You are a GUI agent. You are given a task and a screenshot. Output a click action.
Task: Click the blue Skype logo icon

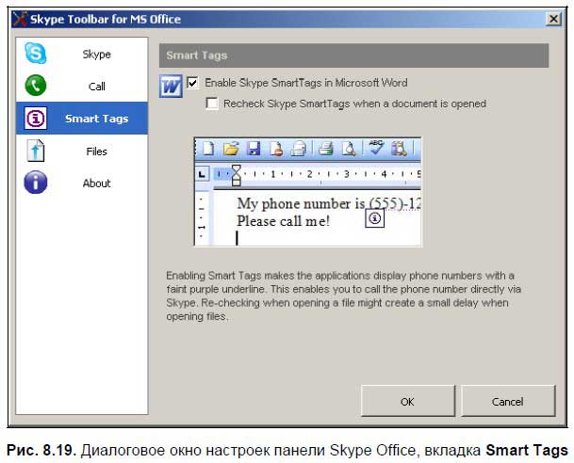click(36, 54)
